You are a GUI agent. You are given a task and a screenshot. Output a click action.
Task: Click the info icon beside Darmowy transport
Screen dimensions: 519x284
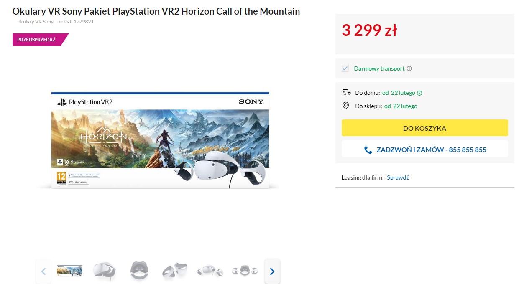click(x=409, y=68)
